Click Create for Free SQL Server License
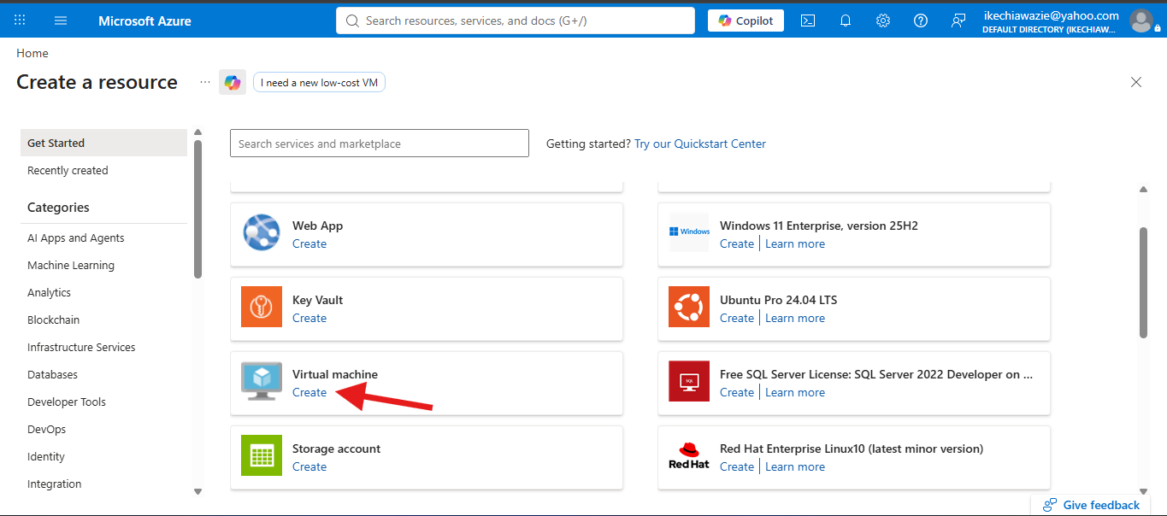Screen dimensions: 1167x516 pos(737,392)
